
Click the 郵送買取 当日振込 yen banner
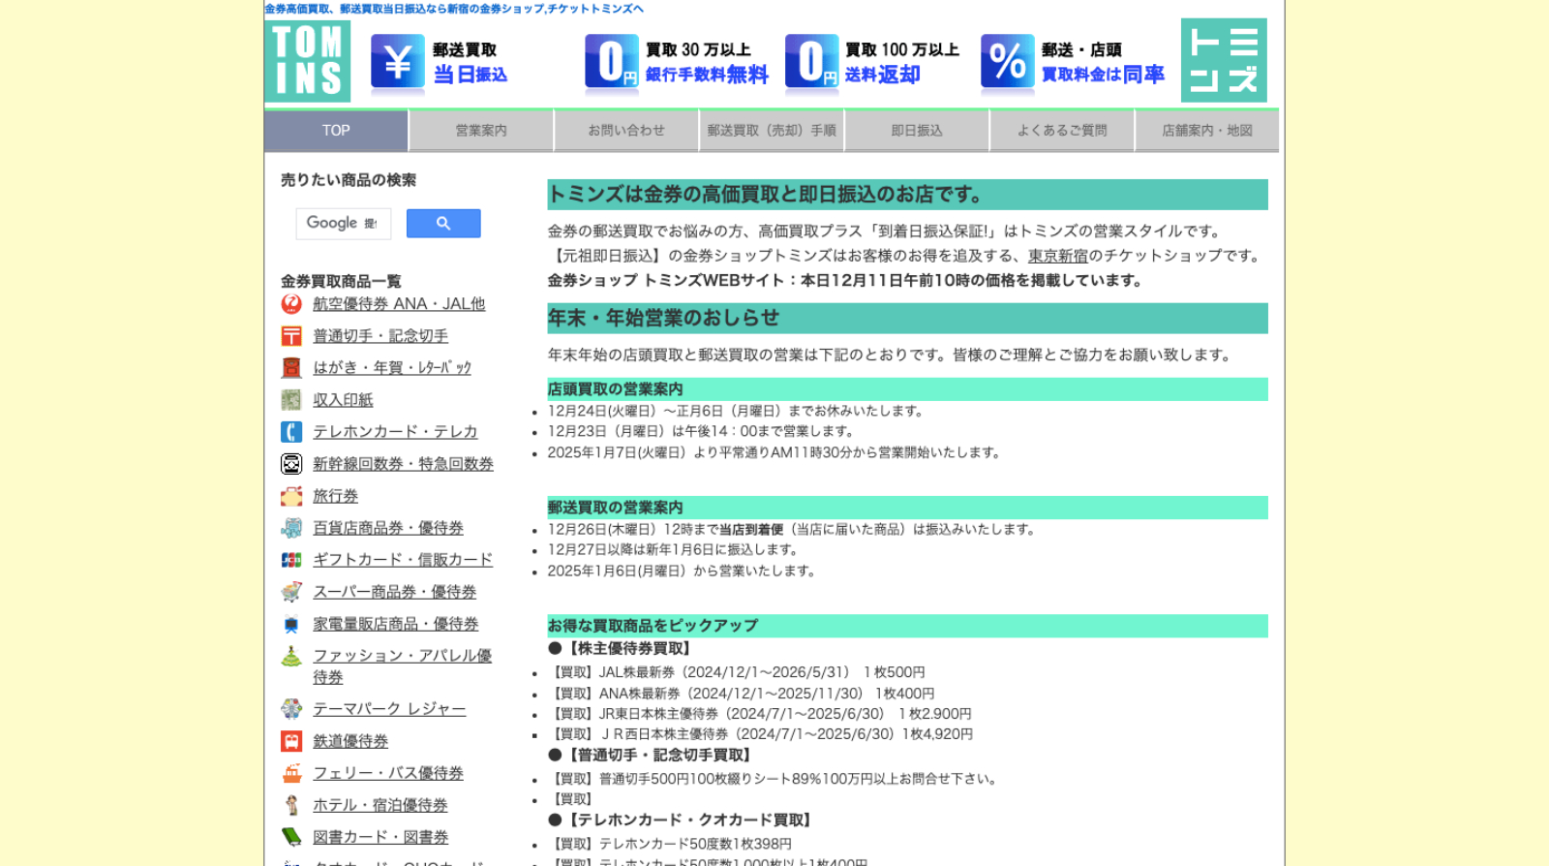[x=440, y=62]
